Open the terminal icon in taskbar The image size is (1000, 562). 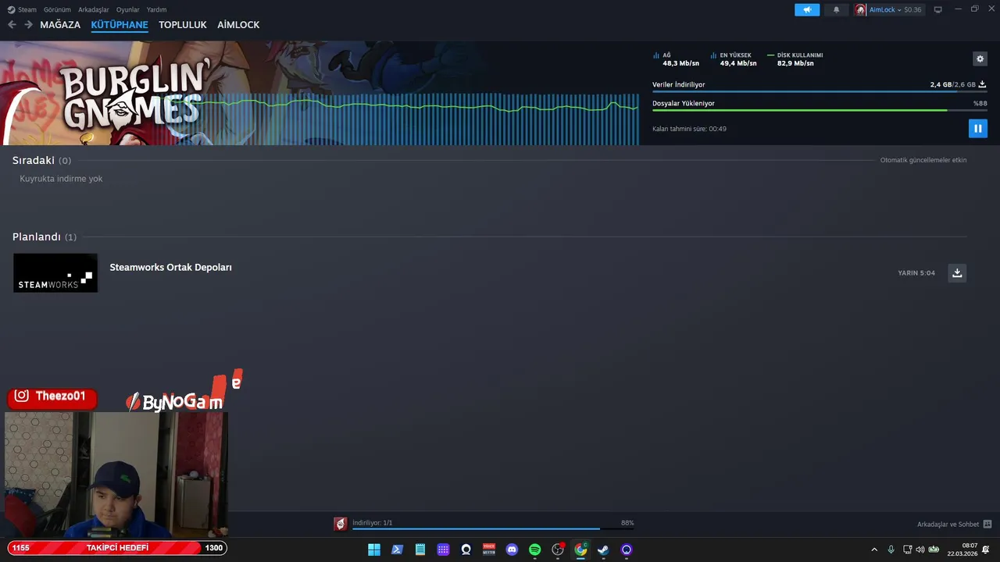pos(397,550)
